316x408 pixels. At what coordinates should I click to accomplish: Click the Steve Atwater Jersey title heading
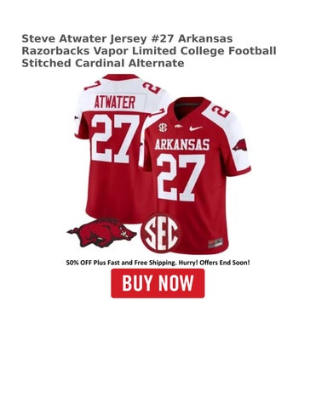click(149, 51)
